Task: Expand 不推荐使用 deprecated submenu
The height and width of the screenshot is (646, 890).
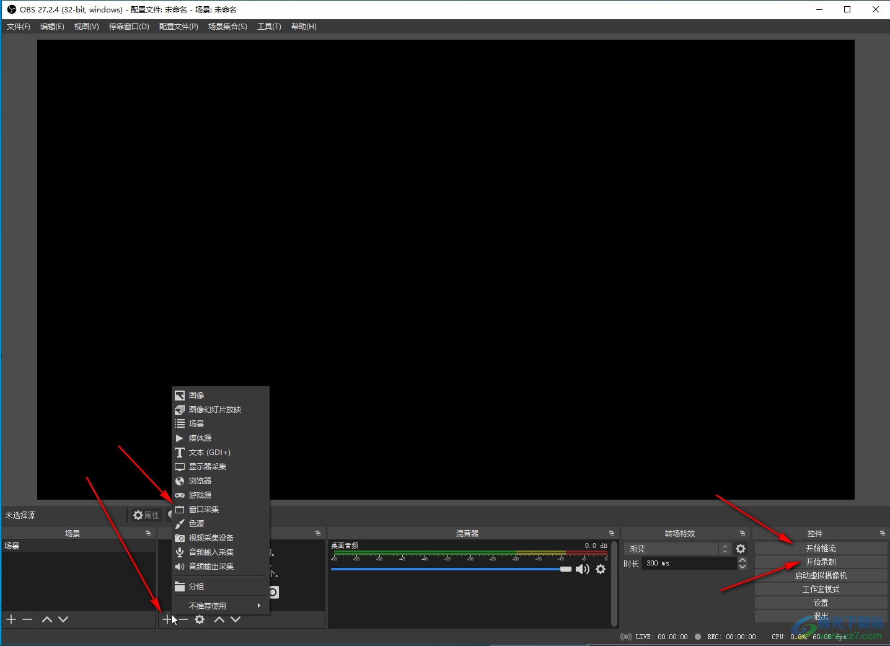Action: 221,606
